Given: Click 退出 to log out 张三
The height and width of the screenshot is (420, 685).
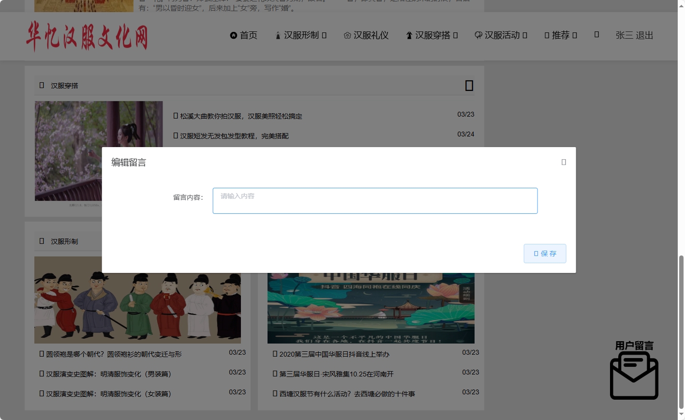Looking at the screenshot, I should pos(645,35).
